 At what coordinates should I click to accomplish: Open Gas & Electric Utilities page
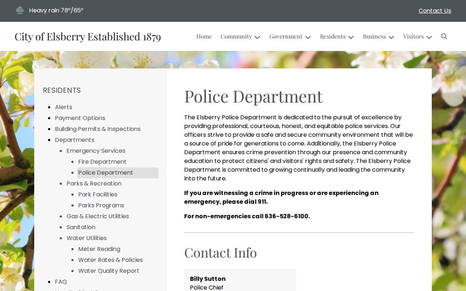(98, 216)
